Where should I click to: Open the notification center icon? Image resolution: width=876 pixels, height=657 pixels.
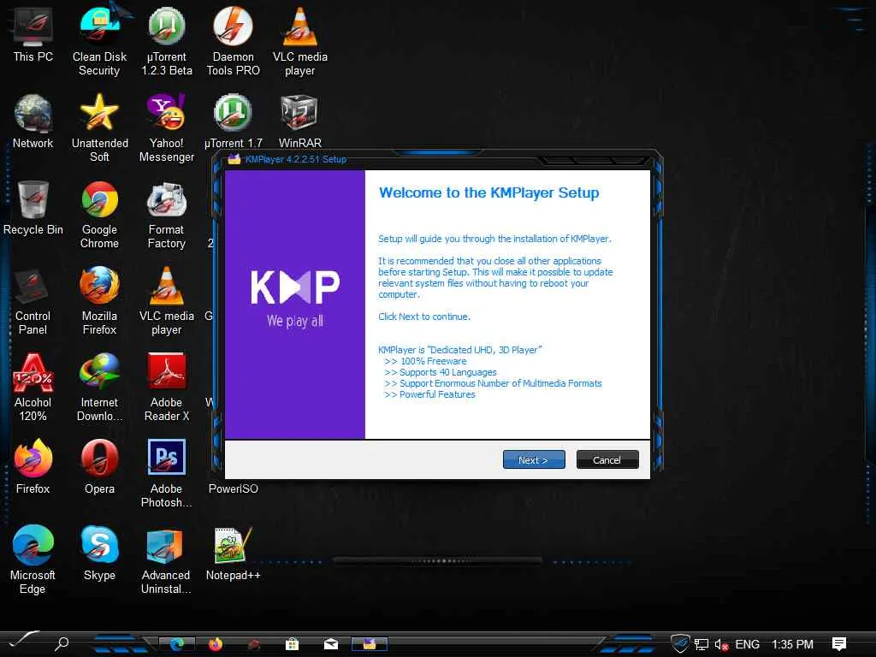pyautogui.click(x=839, y=644)
